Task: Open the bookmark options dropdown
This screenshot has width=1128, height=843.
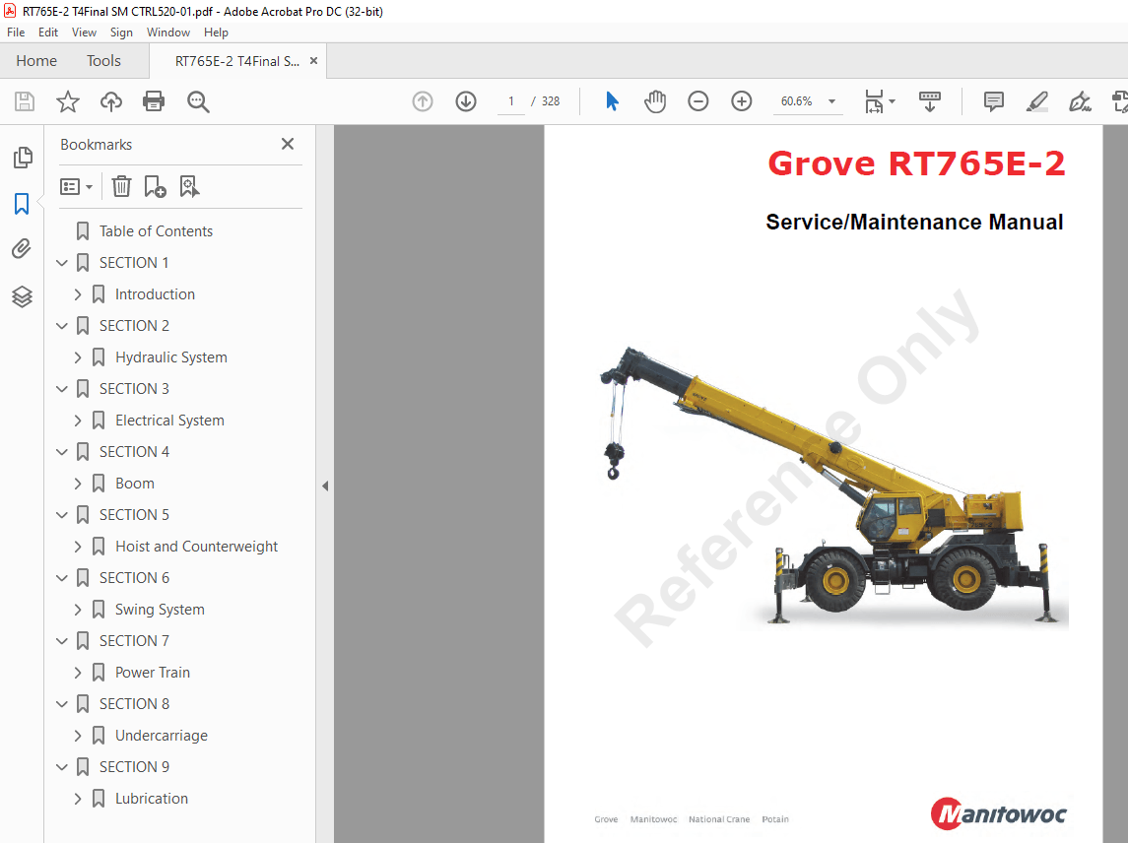Action: tap(76, 186)
